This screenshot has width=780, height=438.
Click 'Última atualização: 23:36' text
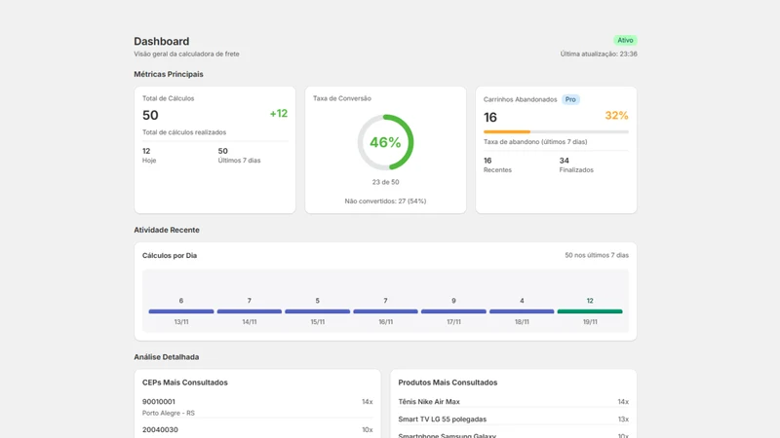[599, 54]
